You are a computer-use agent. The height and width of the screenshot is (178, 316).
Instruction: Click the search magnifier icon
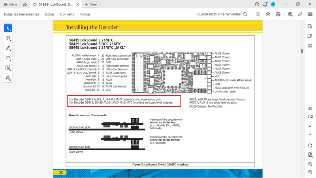click(x=245, y=14)
